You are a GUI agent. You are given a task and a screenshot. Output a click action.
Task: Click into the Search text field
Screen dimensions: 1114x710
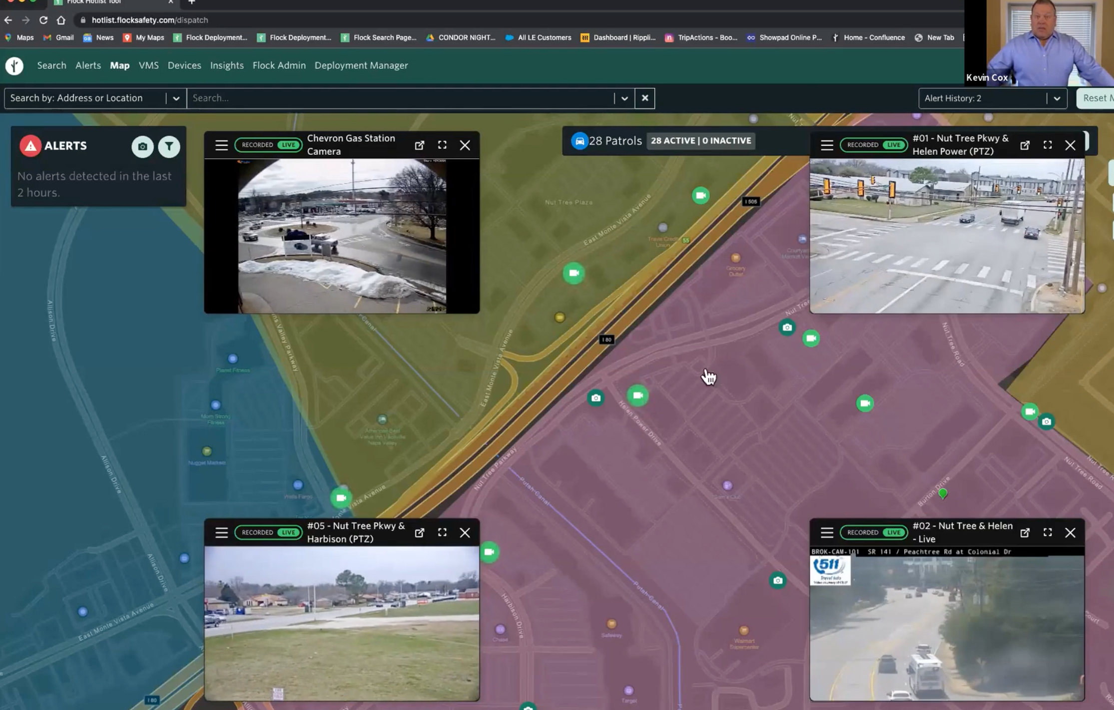coord(400,98)
